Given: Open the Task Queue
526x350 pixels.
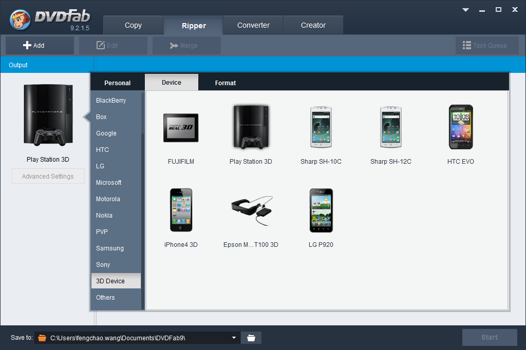Looking at the screenshot, I should (487, 45).
